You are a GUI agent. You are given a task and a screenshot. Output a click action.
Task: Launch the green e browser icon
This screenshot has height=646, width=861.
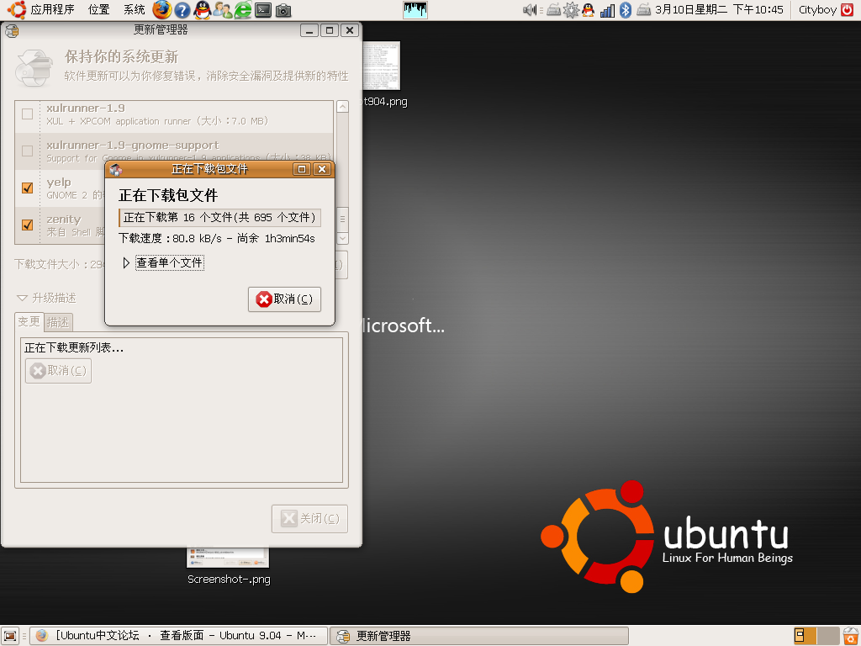tap(243, 10)
